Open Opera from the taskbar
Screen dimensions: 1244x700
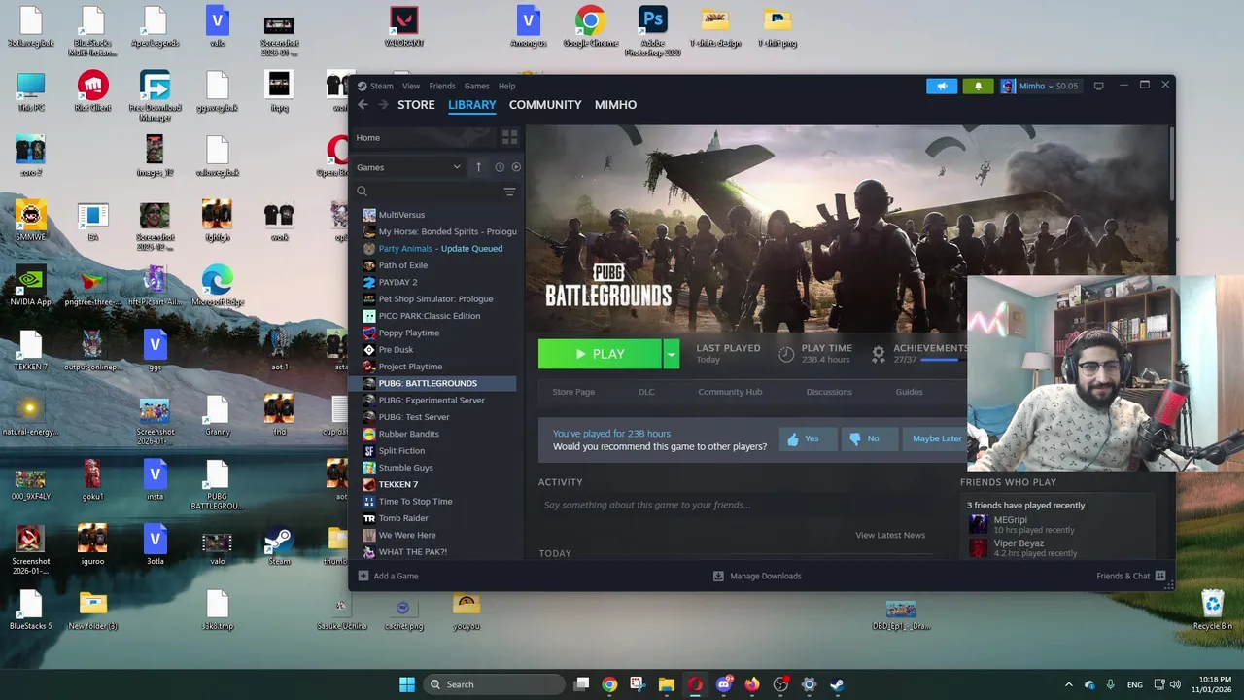(695, 684)
